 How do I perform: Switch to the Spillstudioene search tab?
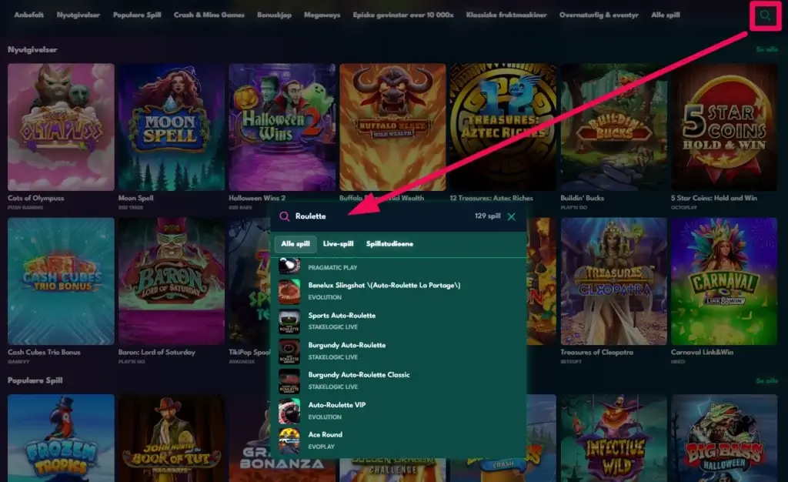pos(389,244)
